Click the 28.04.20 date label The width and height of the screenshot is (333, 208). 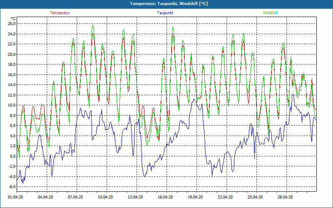tap(285, 197)
